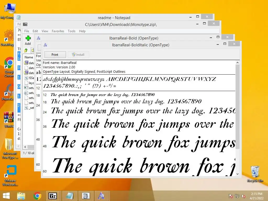Click the 7-Zip path title Monotype.zip
The height and width of the screenshot is (201, 268).
coord(121,24)
